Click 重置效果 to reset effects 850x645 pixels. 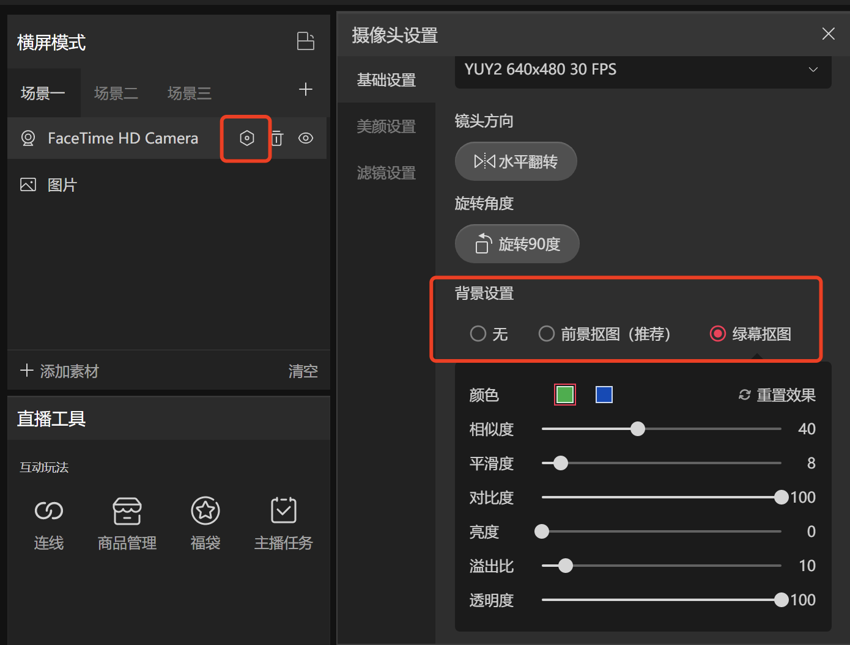777,395
